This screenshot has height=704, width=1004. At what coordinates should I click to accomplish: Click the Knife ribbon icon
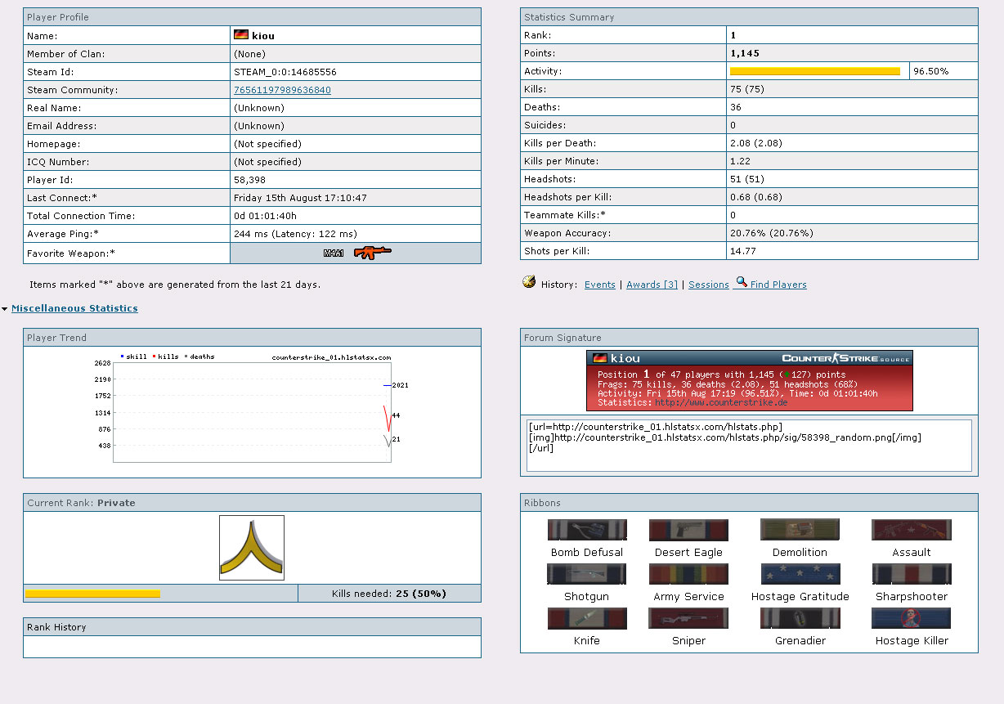point(587,618)
